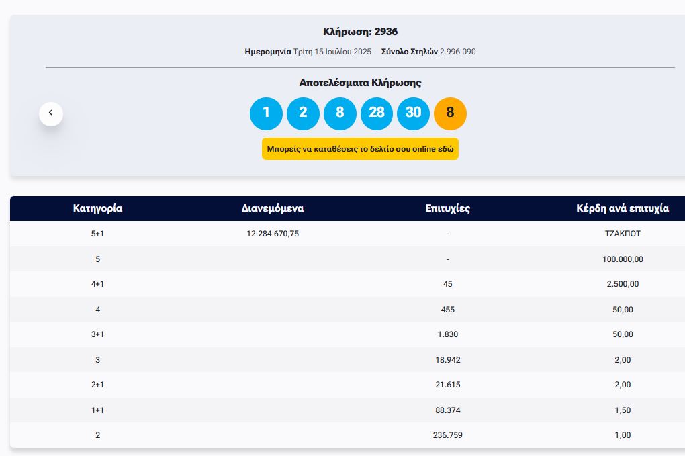Click the blue ball number 2
The image size is (685, 456).
coord(303,113)
